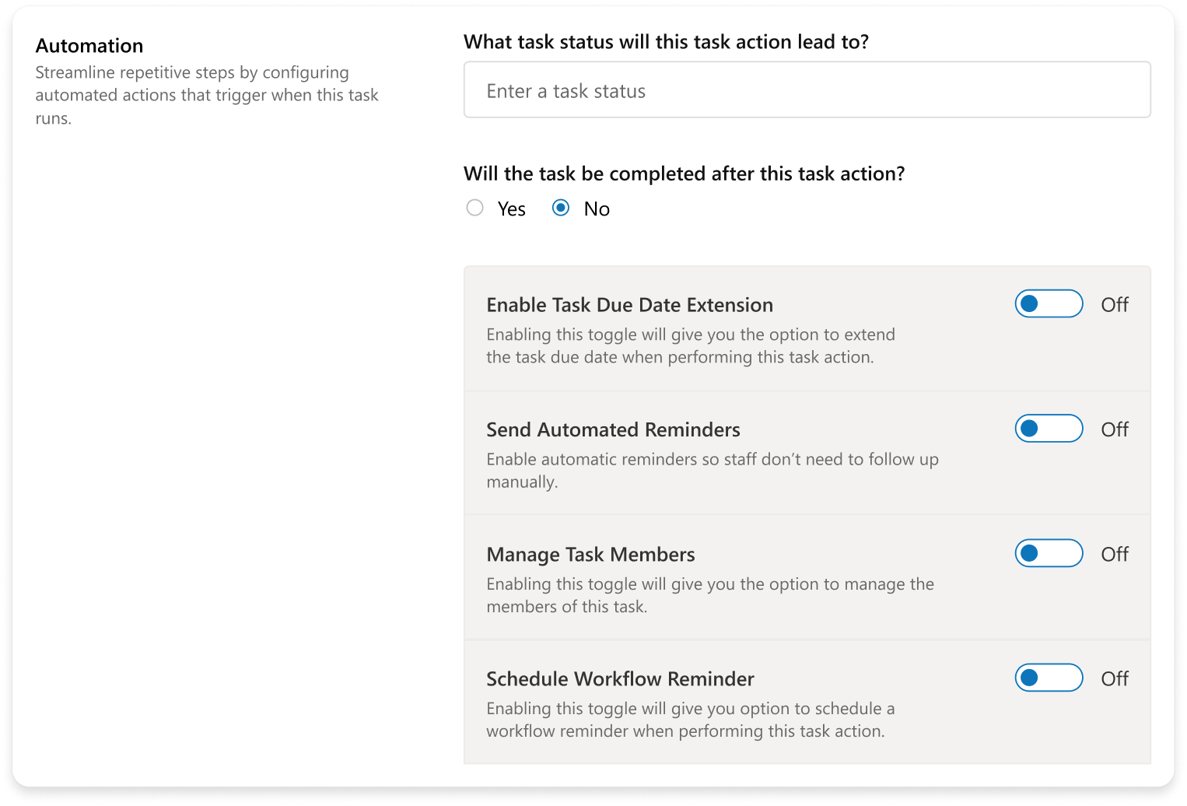1187x806 pixels.
Task: Click the Streamline repetitive steps description text
Action: [207, 95]
